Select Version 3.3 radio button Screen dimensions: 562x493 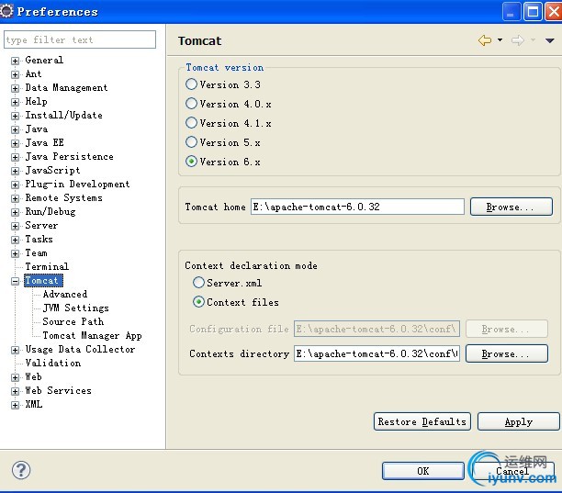(x=191, y=84)
